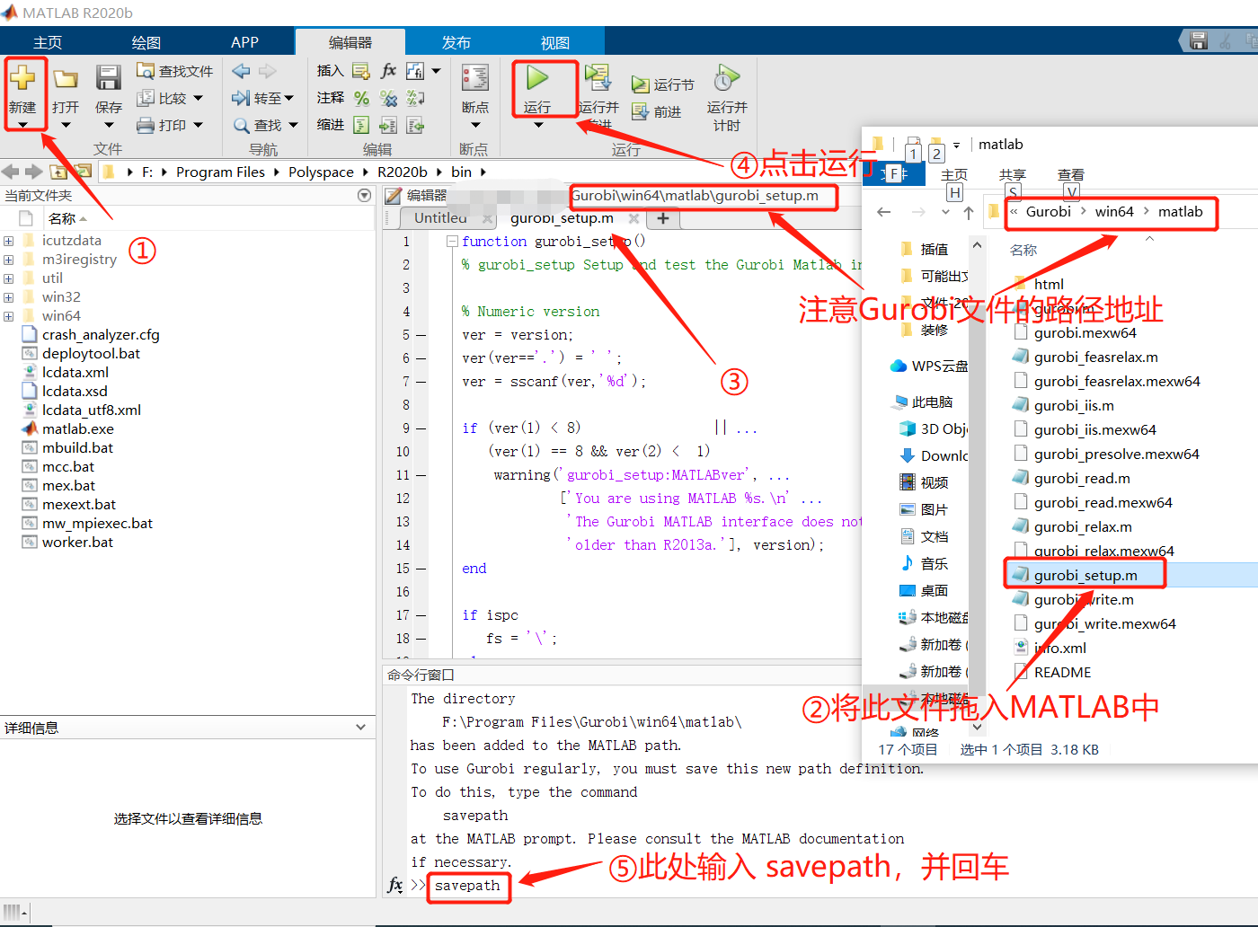This screenshot has width=1258, height=927.
Task: Expand the util folder node
Action: coord(8,278)
